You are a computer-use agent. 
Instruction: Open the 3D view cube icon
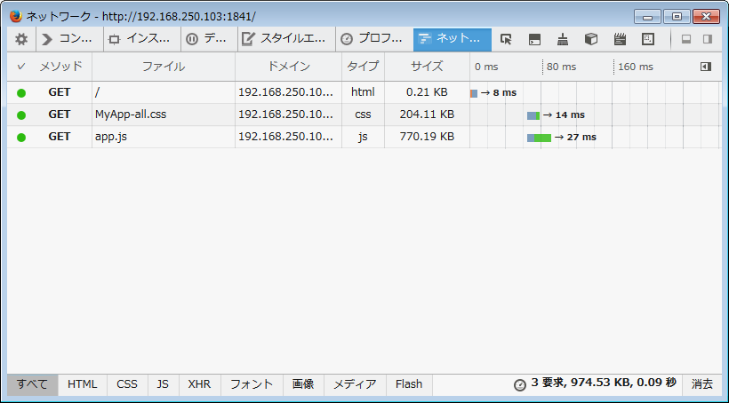click(x=591, y=39)
